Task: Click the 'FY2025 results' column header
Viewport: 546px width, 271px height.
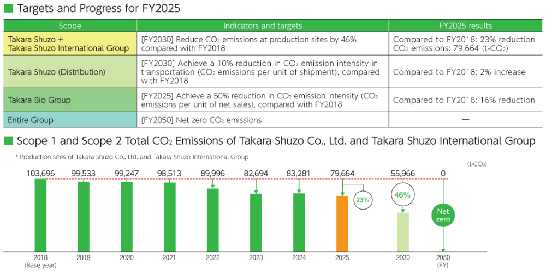Action: click(466, 26)
